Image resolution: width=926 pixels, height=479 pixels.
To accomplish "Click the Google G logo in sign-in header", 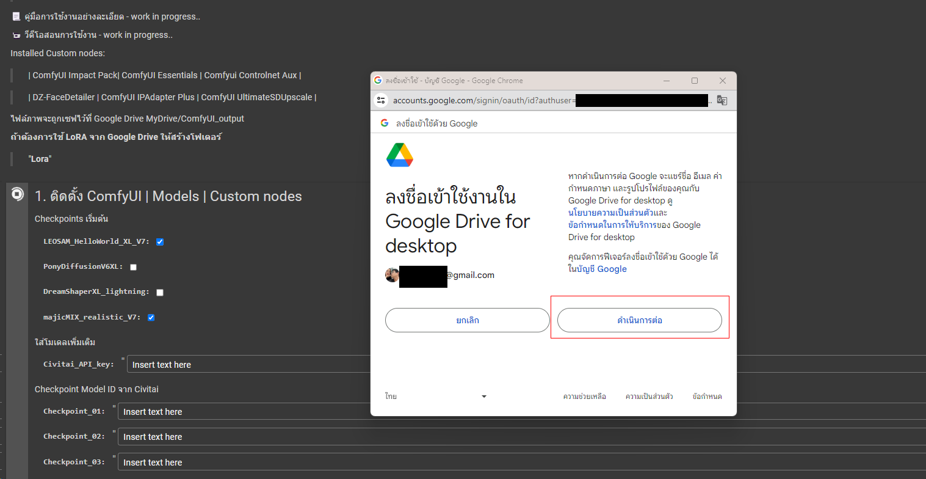I will coord(385,123).
